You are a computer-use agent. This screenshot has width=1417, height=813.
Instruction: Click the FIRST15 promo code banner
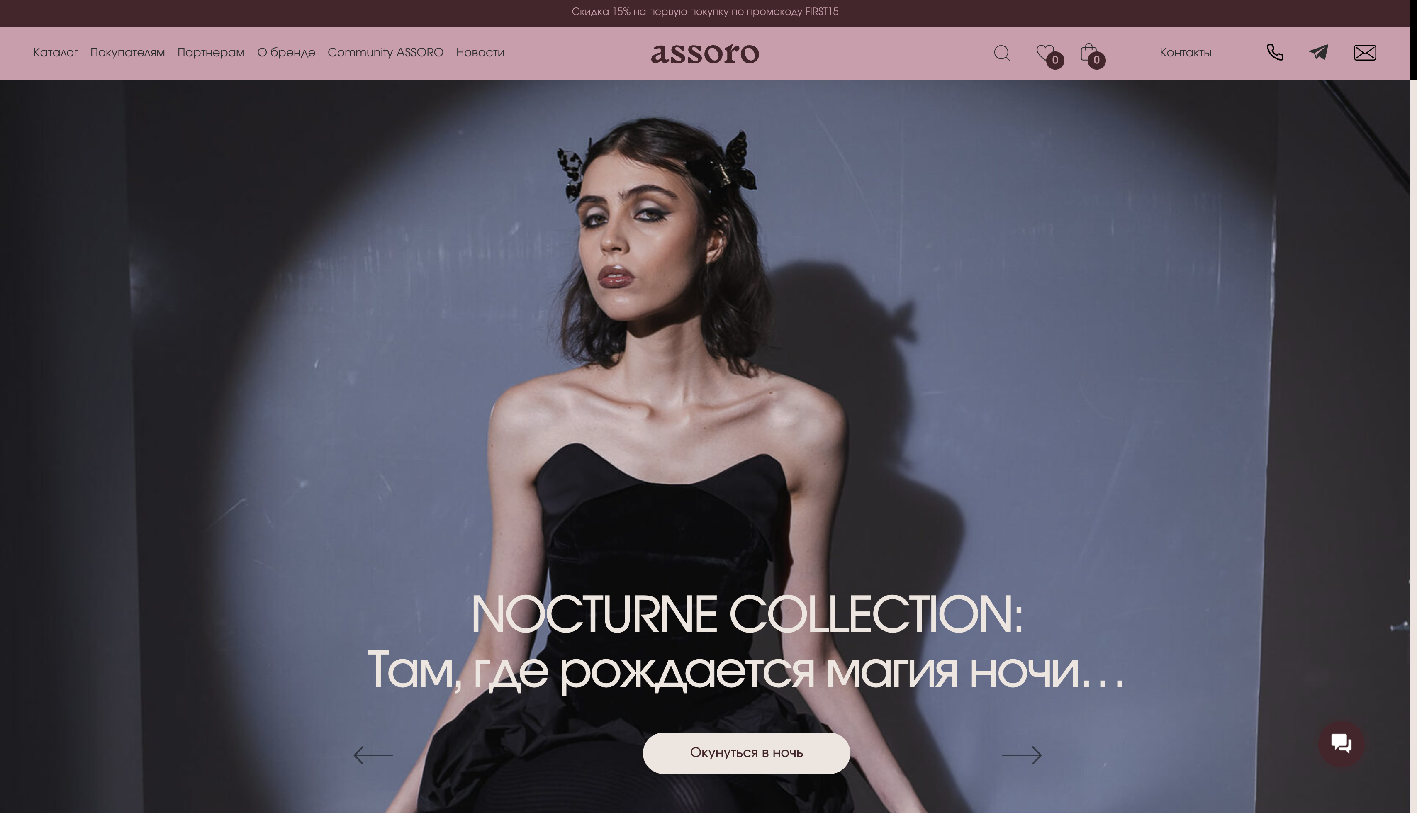pos(705,12)
